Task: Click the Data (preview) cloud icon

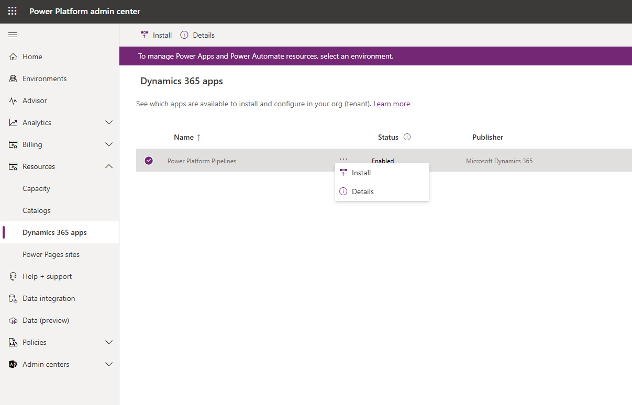Action: click(x=13, y=320)
